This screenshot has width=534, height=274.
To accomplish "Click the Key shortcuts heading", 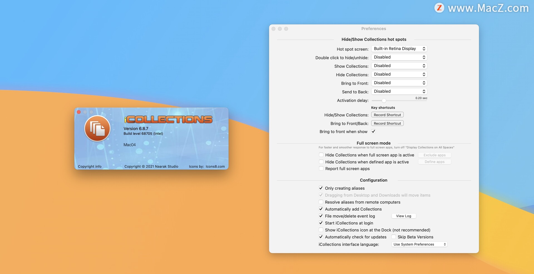I will click(383, 108).
